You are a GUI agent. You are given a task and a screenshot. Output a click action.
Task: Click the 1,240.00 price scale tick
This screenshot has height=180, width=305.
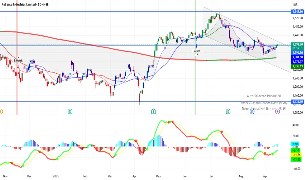pyautogui.click(x=297, y=78)
